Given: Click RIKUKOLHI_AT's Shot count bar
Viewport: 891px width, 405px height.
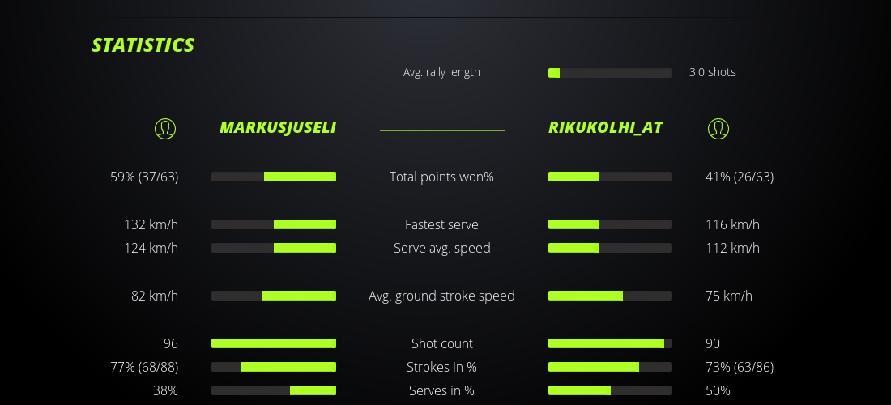Looking at the screenshot, I should pyautogui.click(x=610, y=343).
